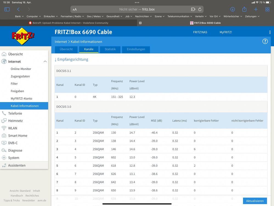The width and height of the screenshot is (274, 206).
Task: Open the MyFRITZ! link in header
Action: [225, 32]
